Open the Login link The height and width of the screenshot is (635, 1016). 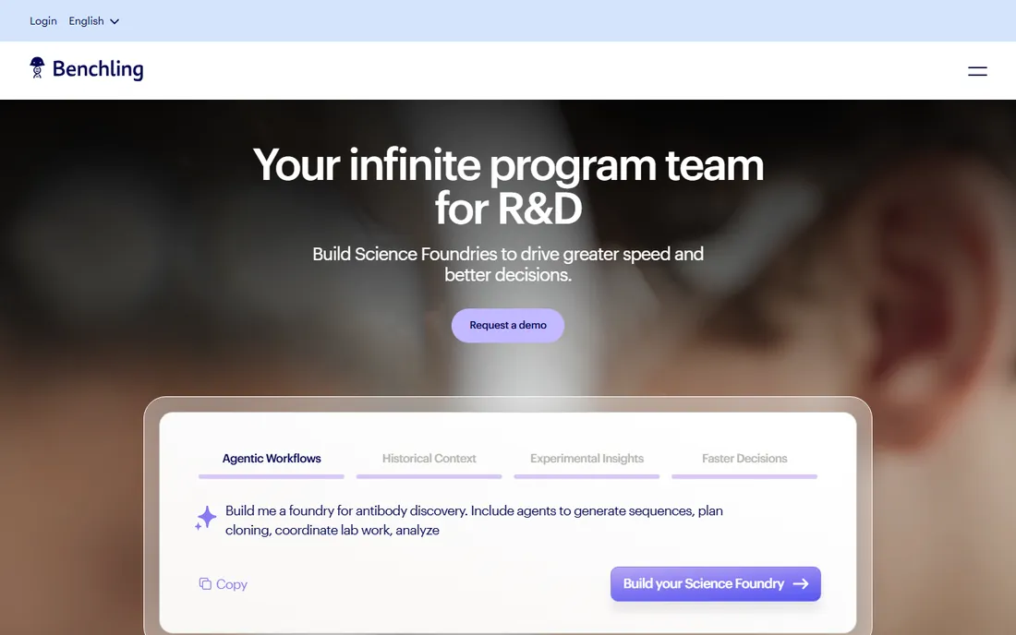pos(43,20)
